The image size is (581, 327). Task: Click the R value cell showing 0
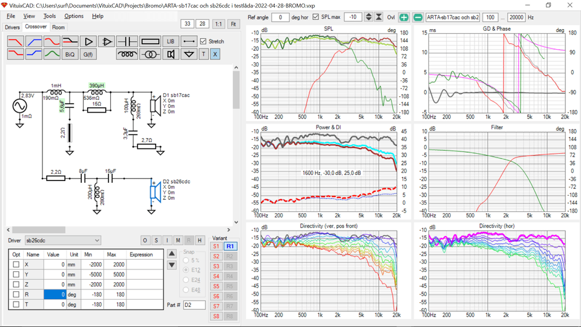[x=55, y=294]
